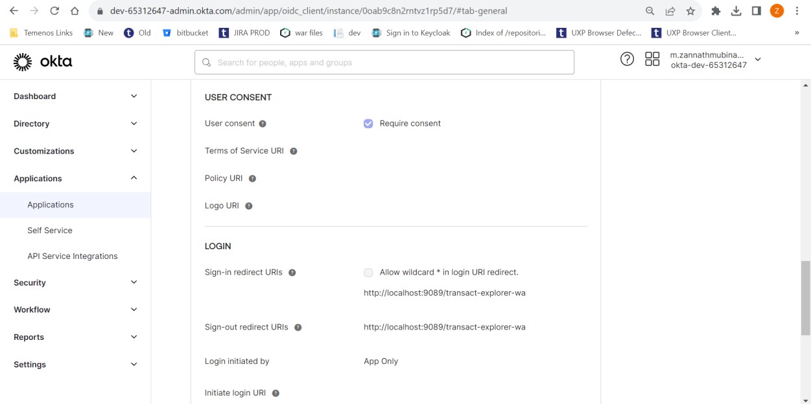Select Self Service in the sidebar
811x404 pixels.
(x=50, y=230)
